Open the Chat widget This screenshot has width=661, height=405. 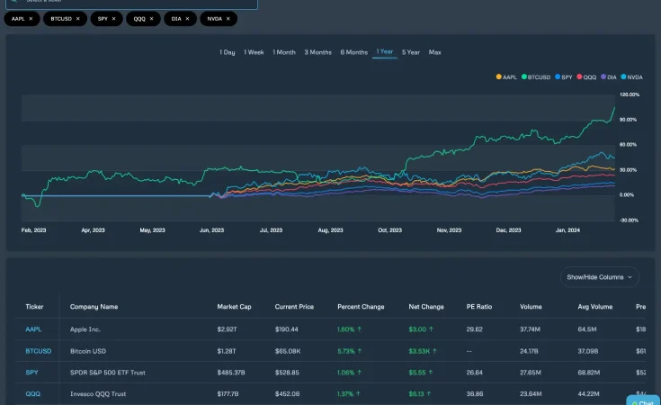point(643,401)
